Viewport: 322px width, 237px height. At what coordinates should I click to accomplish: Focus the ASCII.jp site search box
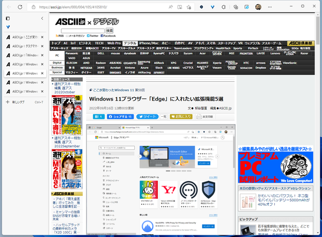tap(83, 31)
